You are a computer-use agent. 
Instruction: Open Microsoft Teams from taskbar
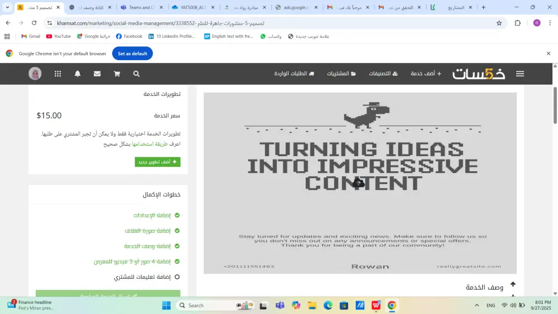(280, 306)
